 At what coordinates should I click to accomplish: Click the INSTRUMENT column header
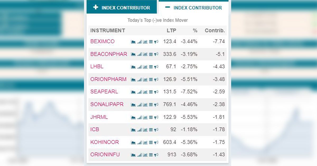tap(108, 31)
